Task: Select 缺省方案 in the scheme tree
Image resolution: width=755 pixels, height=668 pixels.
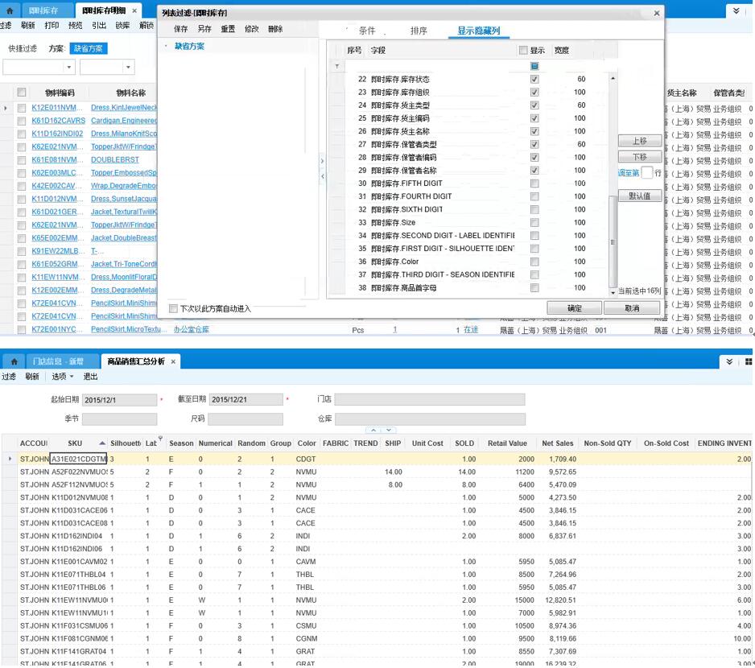Action: [x=189, y=46]
